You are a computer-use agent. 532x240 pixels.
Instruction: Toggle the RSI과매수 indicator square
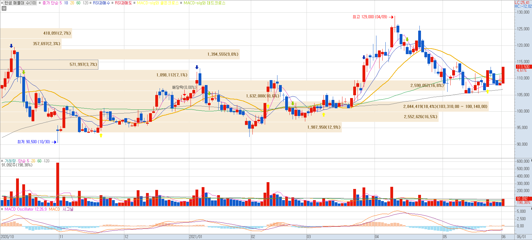point(91,3)
